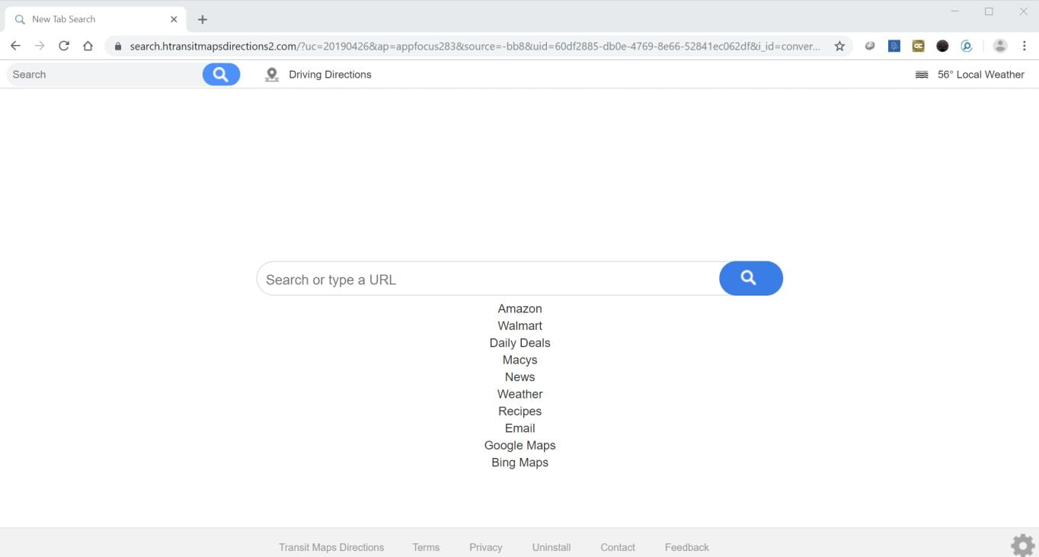Bookmark this page with the star icon

(839, 46)
